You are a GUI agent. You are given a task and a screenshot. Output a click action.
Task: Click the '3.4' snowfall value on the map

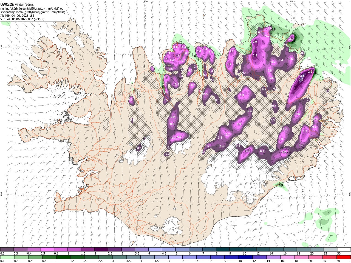(302, 76)
